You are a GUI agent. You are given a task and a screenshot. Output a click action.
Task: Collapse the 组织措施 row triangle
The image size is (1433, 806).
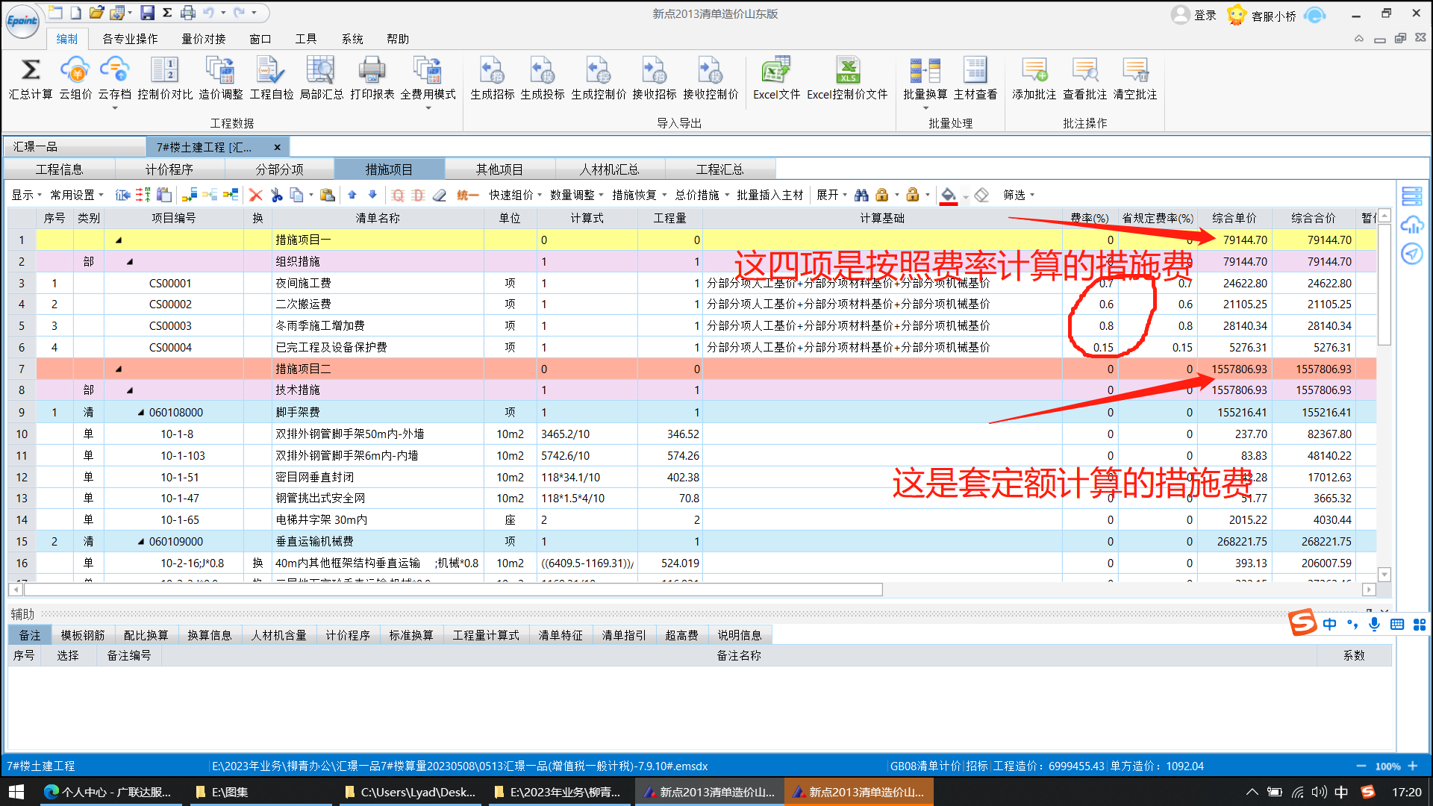pyautogui.click(x=130, y=262)
